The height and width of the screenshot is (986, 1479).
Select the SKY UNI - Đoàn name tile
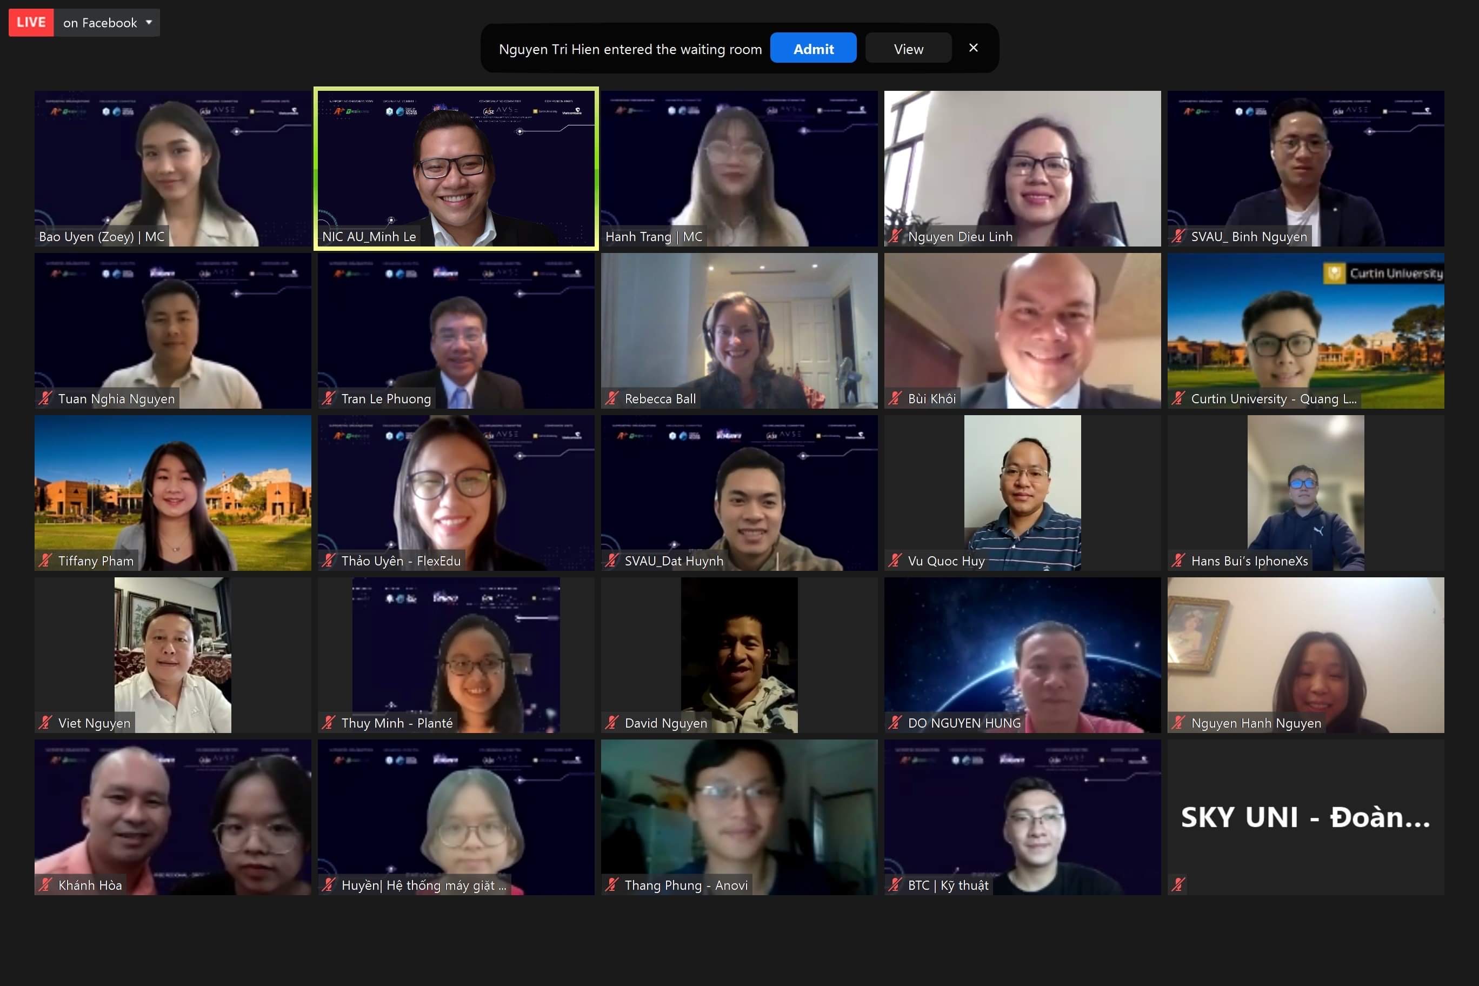[1305, 817]
